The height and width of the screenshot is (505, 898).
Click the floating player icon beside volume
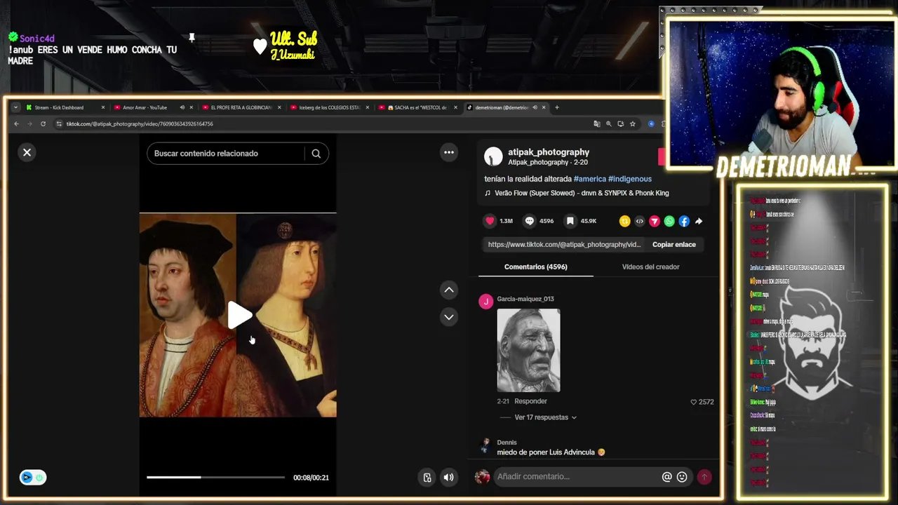pyautogui.click(x=427, y=478)
